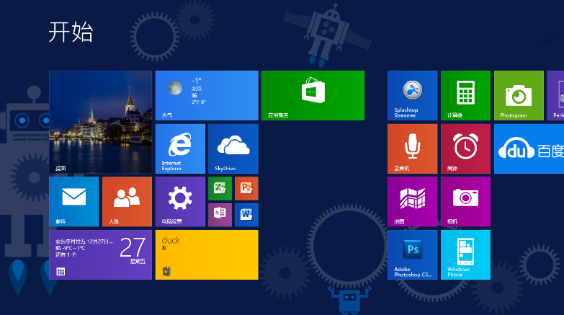Launch the Baidu cloud tile
Viewport: 564px width, 315px height.
[x=529, y=148]
